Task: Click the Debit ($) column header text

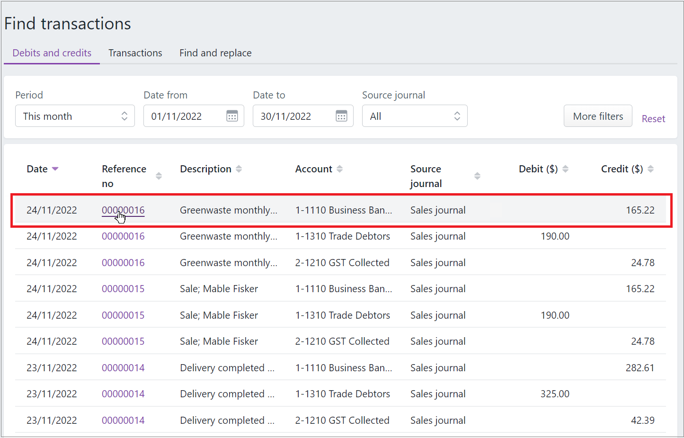Action: click(x=538, y=169)
